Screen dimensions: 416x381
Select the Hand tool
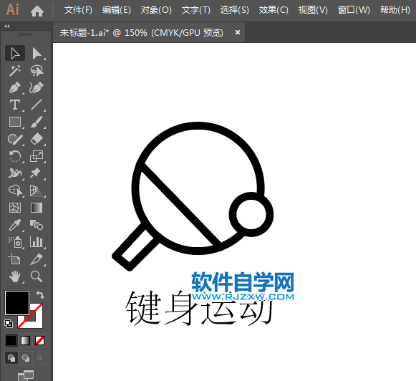click(15, 276)
